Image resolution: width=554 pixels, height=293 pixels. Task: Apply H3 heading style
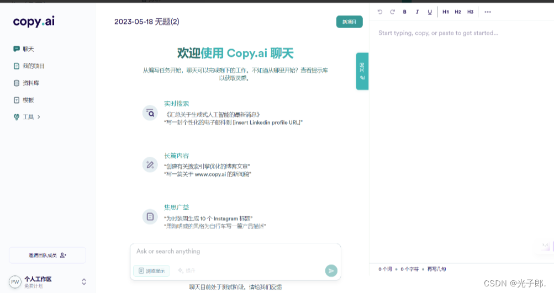(x=470, y=12)
